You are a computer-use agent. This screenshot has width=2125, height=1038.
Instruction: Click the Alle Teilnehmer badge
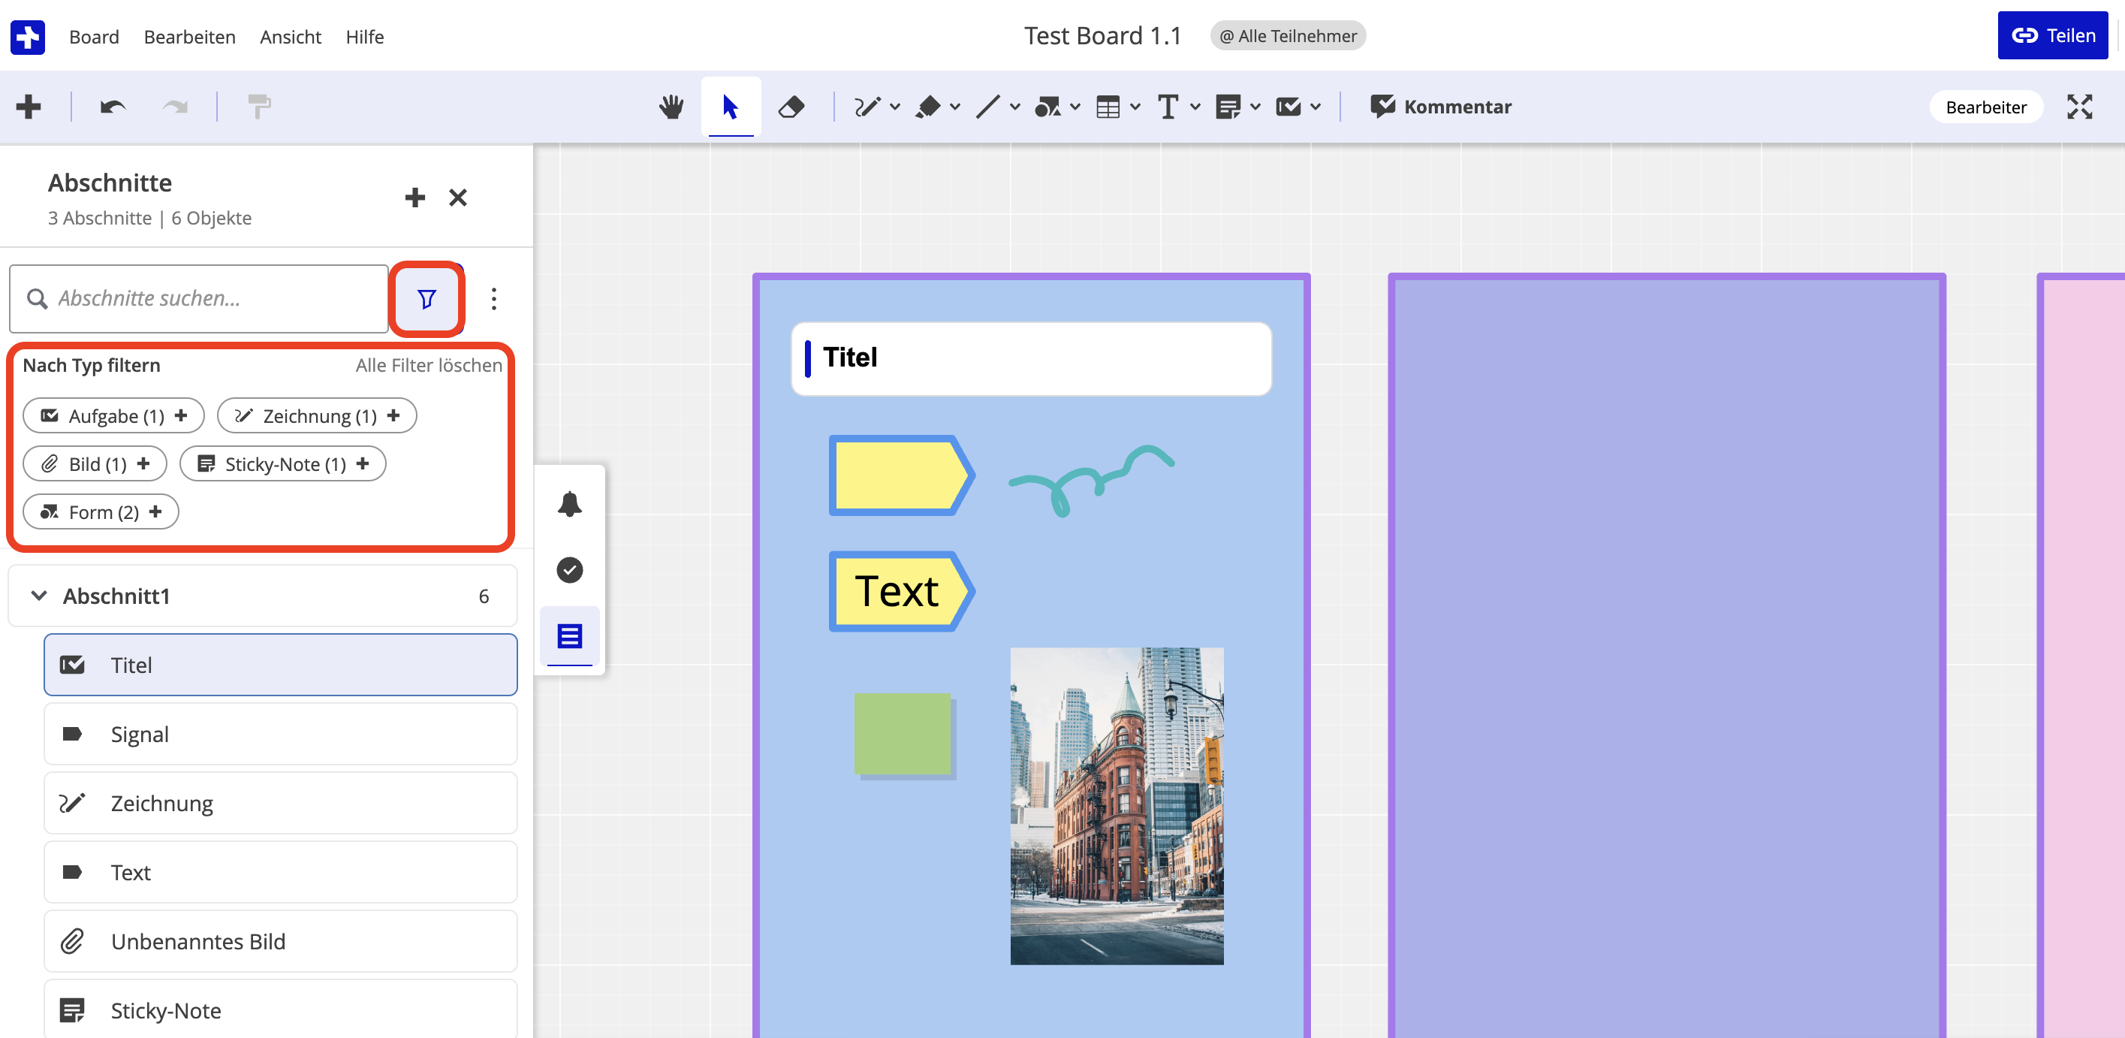pyautogui.click(x=1288, y=35)
